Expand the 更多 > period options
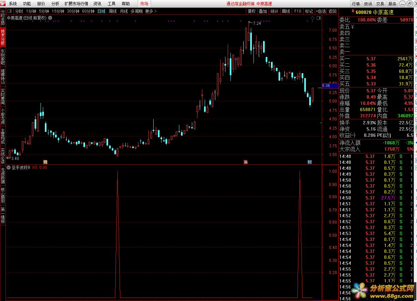Image resolution: width=417 pixels, height=301 pixels. (x=151, y=11)
